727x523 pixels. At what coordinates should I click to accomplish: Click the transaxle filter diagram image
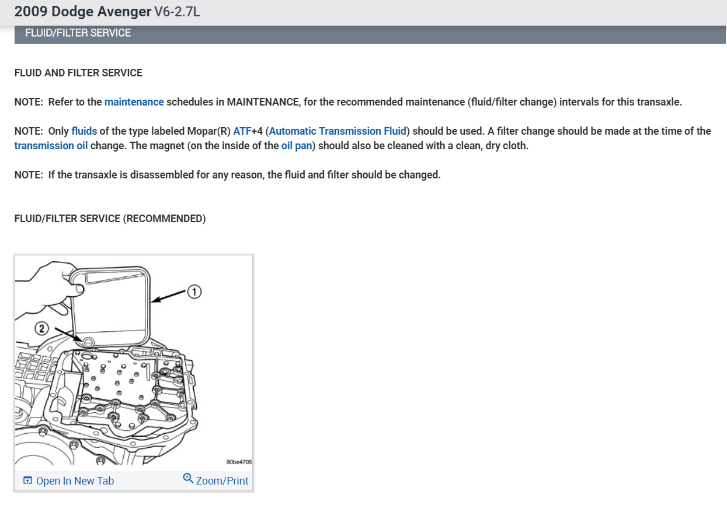click(x=134, y=361)
